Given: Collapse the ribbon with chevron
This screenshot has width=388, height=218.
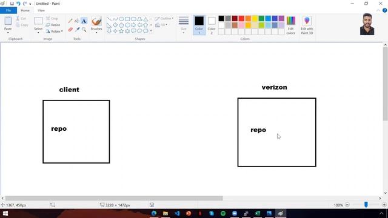Looking at the screenshot, I should [378, 10].
